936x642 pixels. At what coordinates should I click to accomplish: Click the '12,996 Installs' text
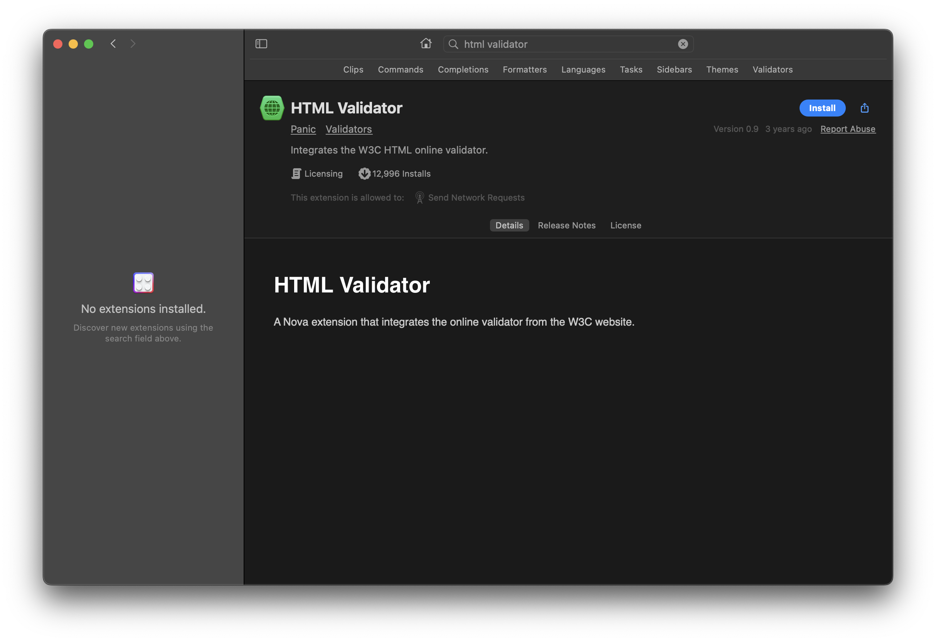(401, 174)
